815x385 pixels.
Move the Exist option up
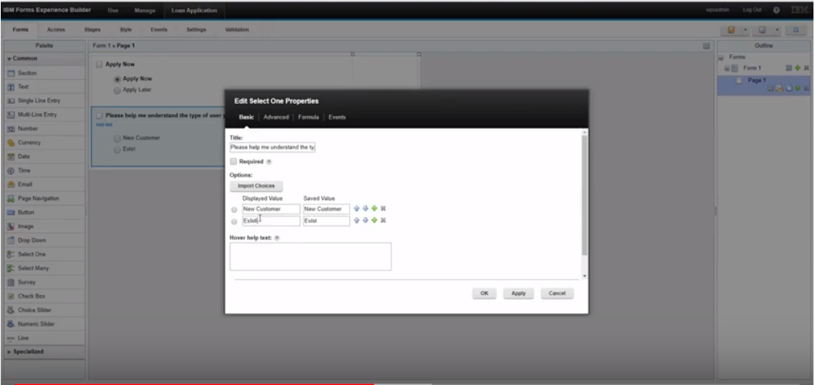pyautogui.click(x=357, y=221)
